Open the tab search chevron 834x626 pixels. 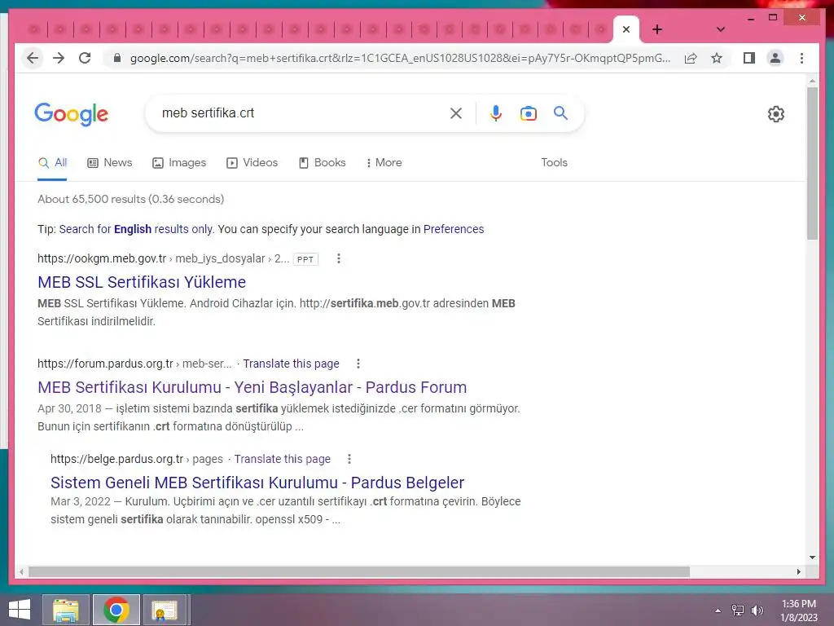point(721,30)
